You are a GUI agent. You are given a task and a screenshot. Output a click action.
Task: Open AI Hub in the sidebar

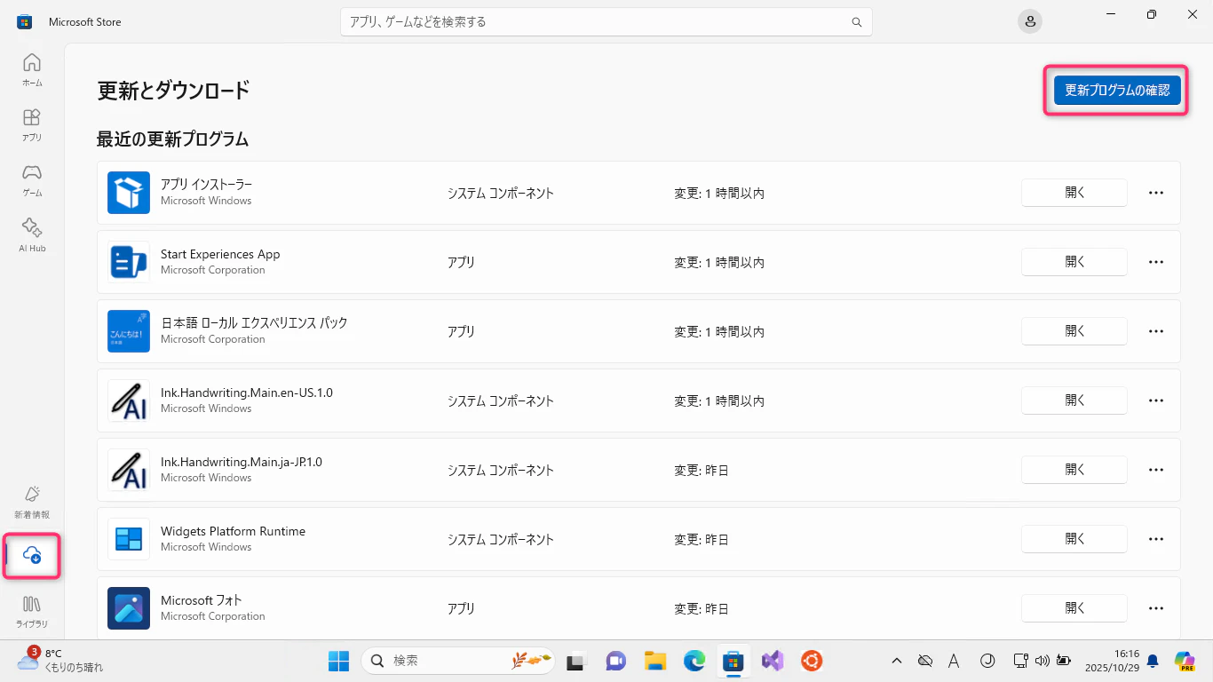pos(32,235)
